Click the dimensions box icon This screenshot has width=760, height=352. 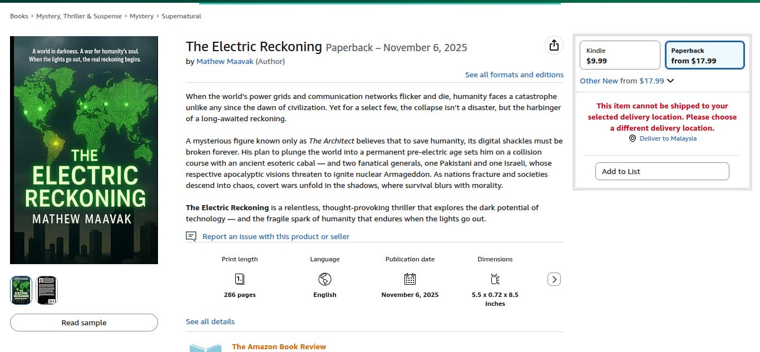495,279
